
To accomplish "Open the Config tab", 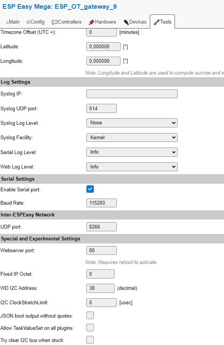I will 35,22.
